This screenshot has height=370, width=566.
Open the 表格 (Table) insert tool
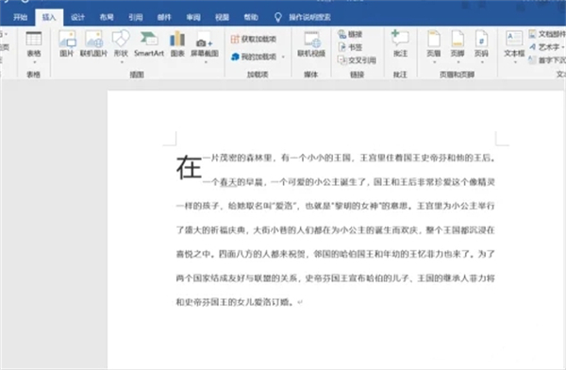[x=34, y=44]
